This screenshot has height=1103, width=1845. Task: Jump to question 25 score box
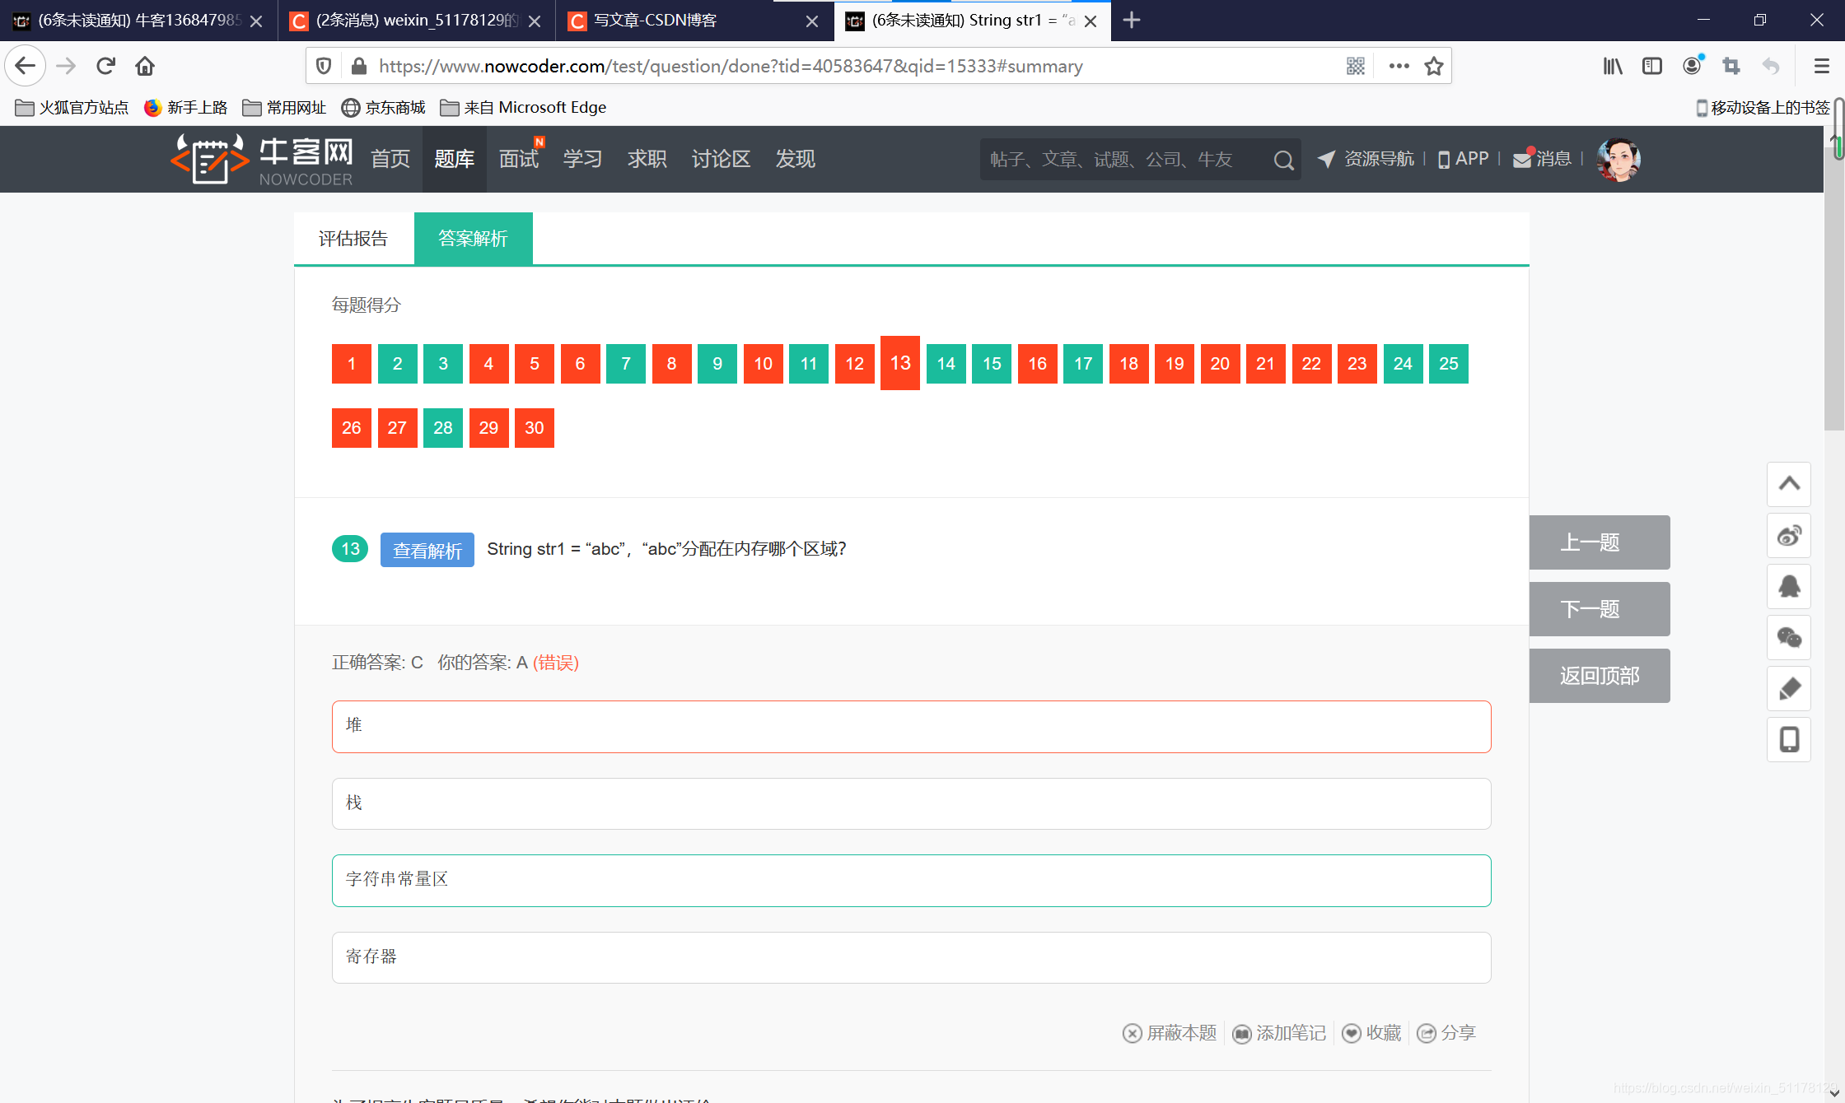pyautogui.click(x=1449, y=364)
